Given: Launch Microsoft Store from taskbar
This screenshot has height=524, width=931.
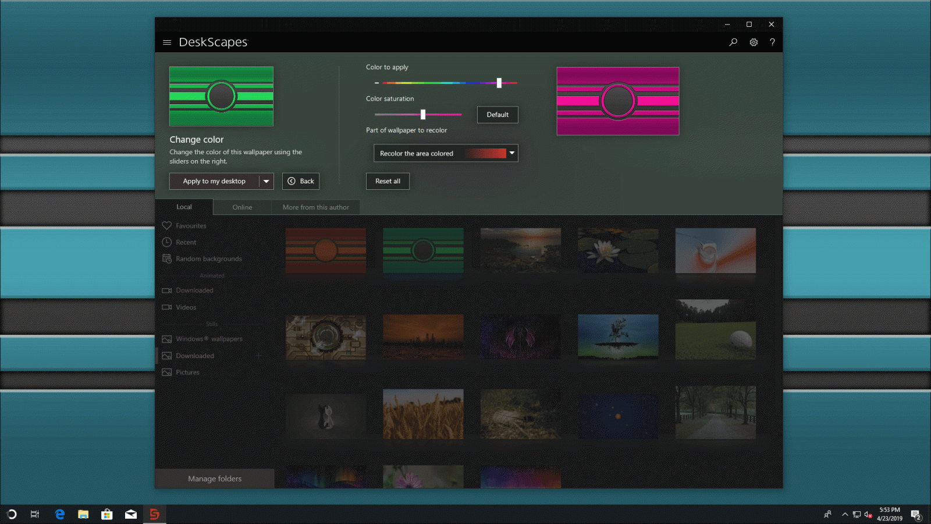Looking at the screenshot, I should (106, 514).
